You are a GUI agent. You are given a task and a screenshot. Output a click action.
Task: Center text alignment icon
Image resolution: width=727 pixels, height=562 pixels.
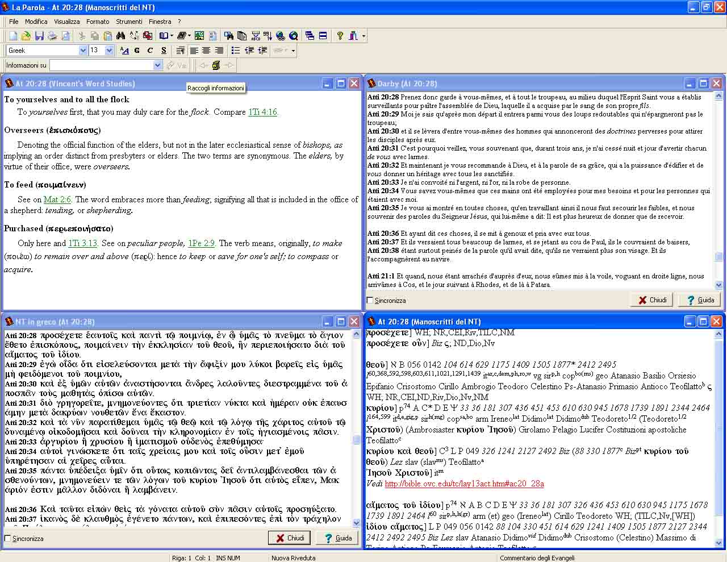coord(206,51)
